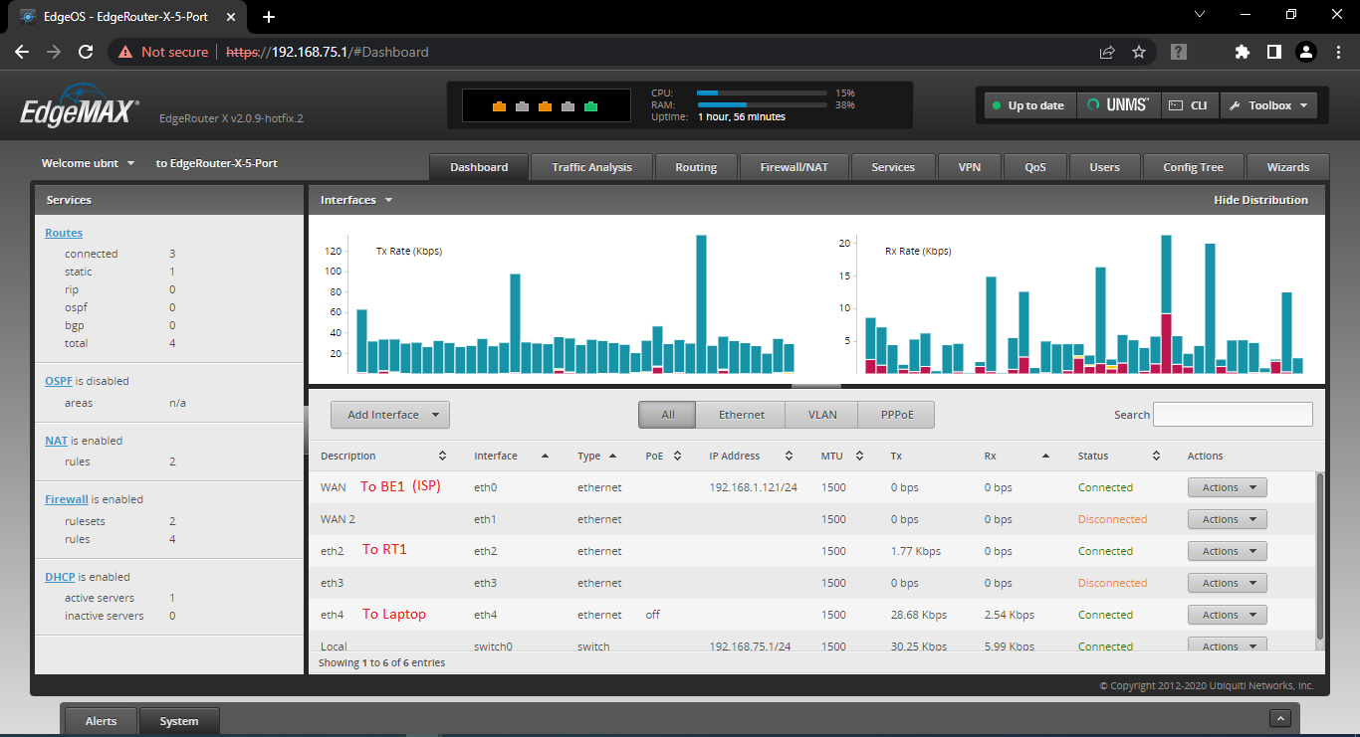Click the interface Search field
The width and height of the screenshot is (1360, 737).
point(1233,414)
